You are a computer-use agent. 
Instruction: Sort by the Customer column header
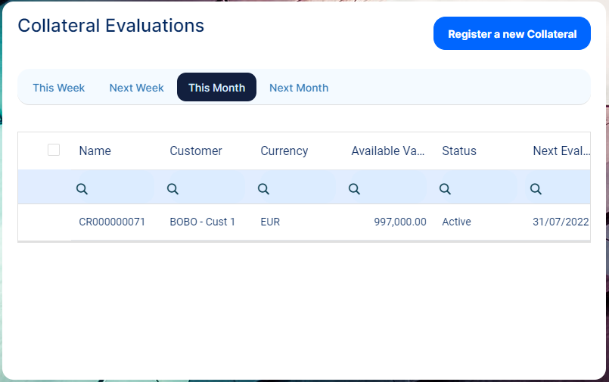click(x=196, y=151)
